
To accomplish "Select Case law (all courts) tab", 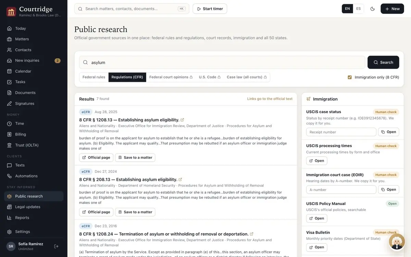I will tap(247, 77).
